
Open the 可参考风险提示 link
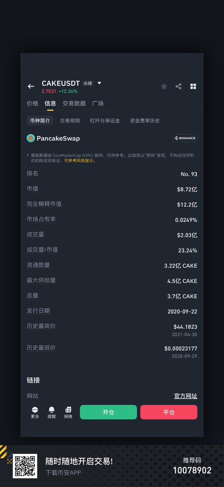(80, 161)
